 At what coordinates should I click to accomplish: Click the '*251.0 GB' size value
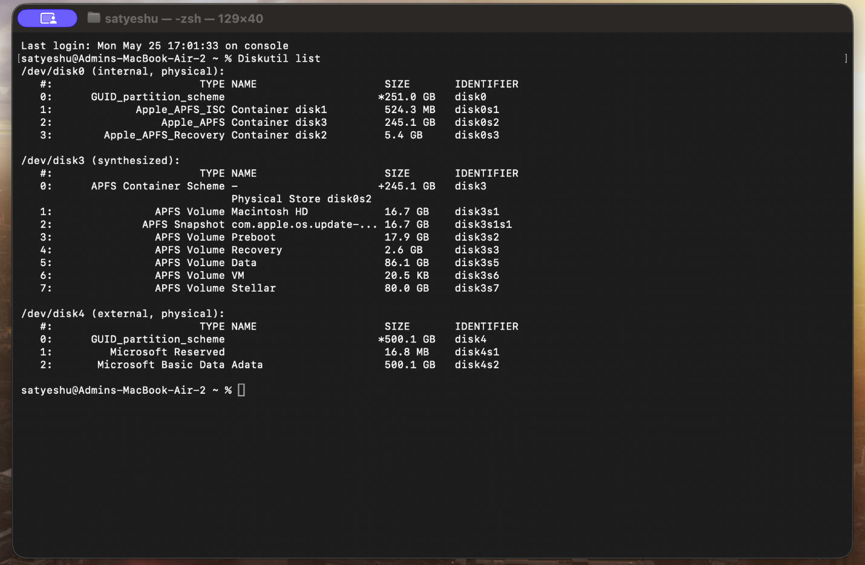(406, 97)
